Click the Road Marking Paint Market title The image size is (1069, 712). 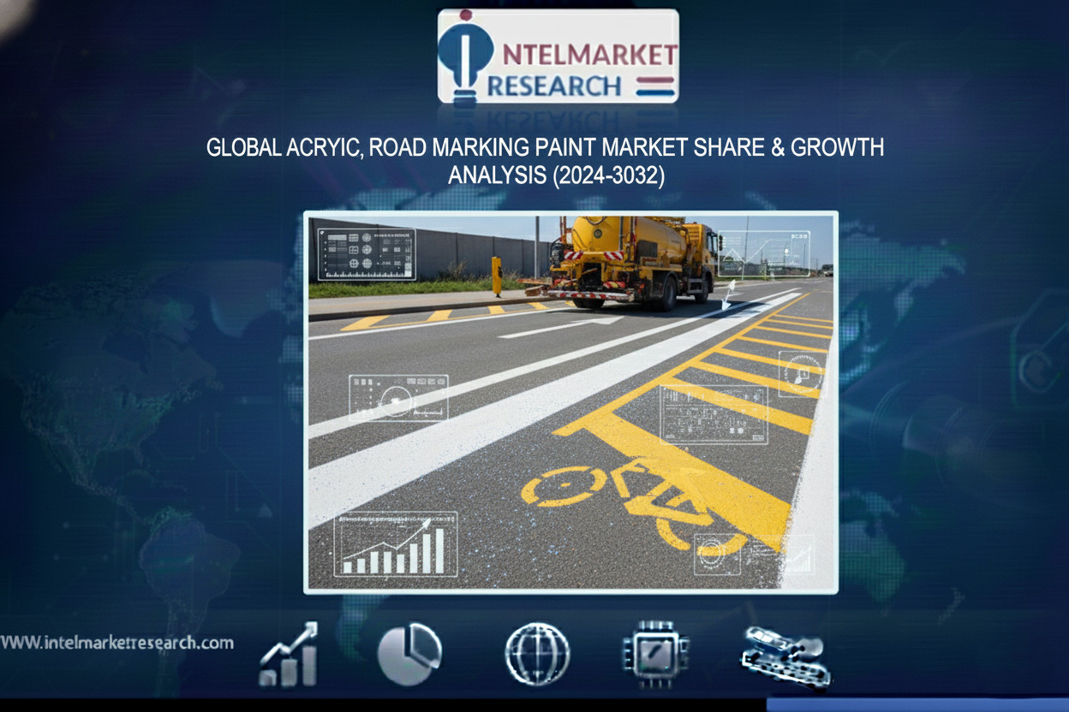pos(545,147)
